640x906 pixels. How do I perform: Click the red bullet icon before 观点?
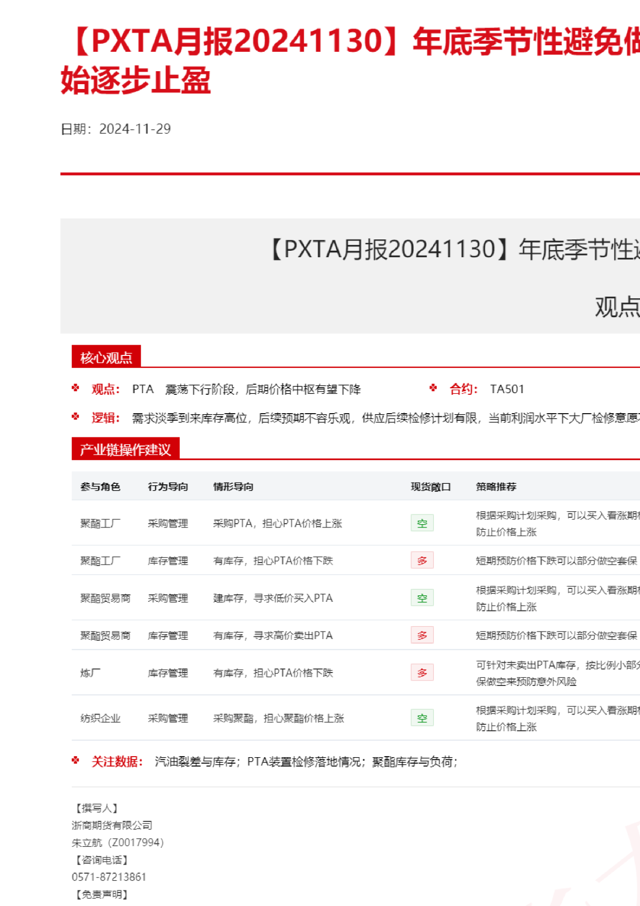(x=75, y=388)
